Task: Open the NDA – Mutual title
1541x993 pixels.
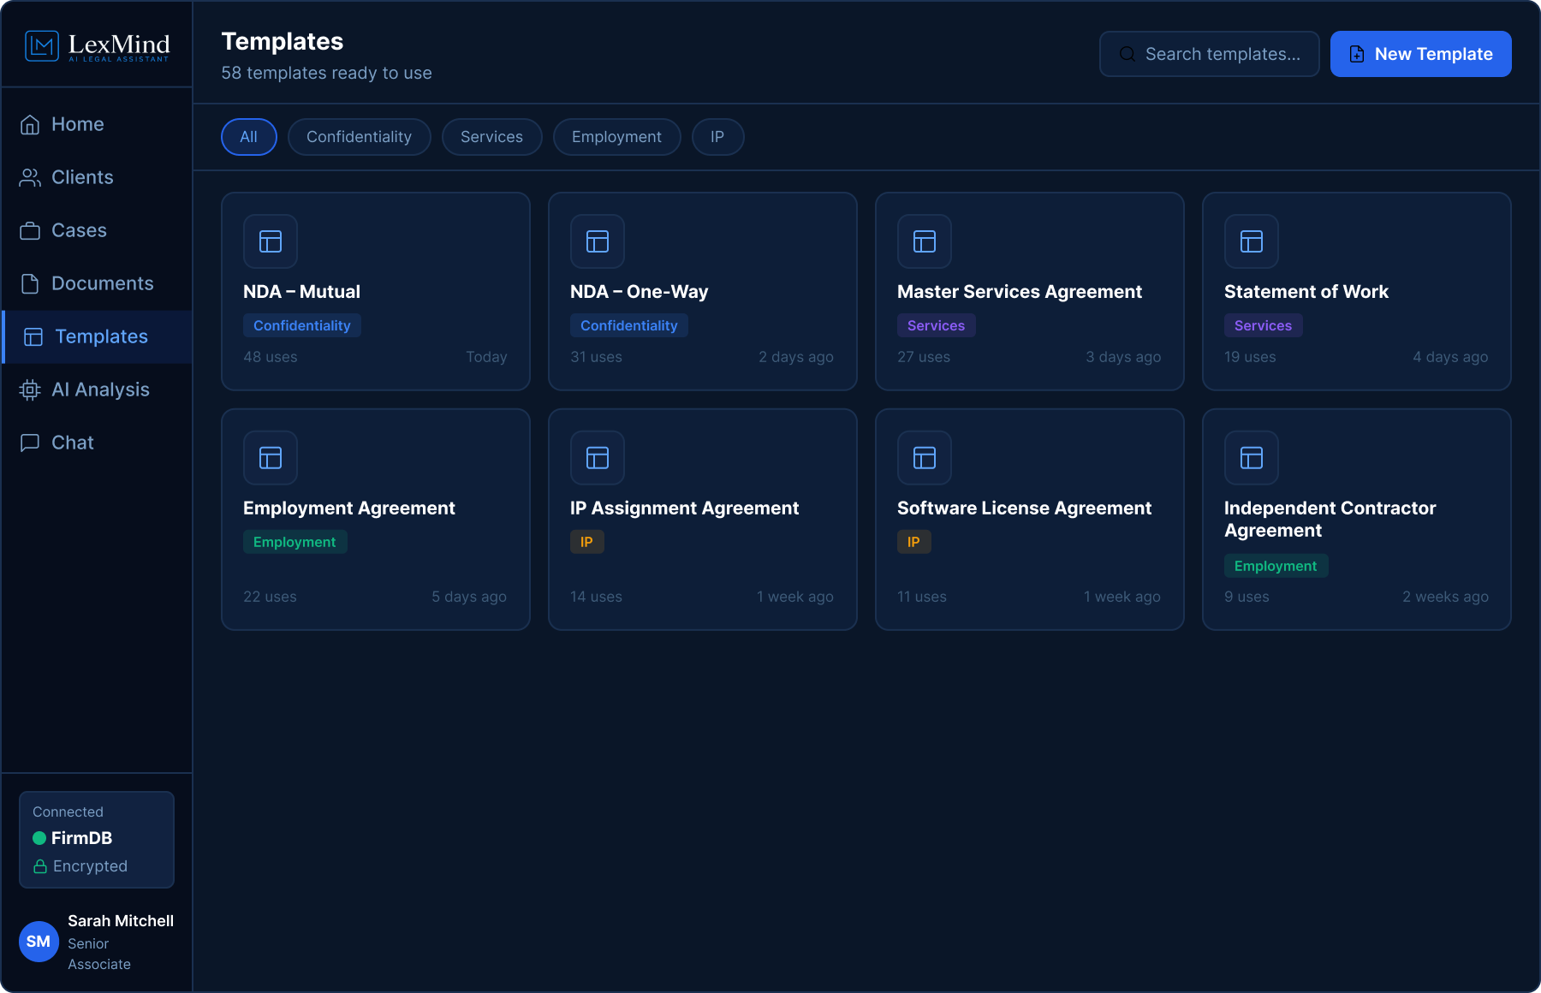Action: 301,292
